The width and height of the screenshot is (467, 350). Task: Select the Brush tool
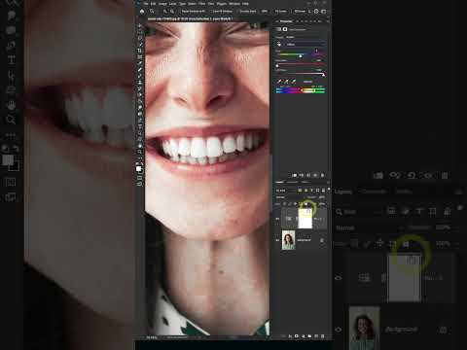coord(140,76)
